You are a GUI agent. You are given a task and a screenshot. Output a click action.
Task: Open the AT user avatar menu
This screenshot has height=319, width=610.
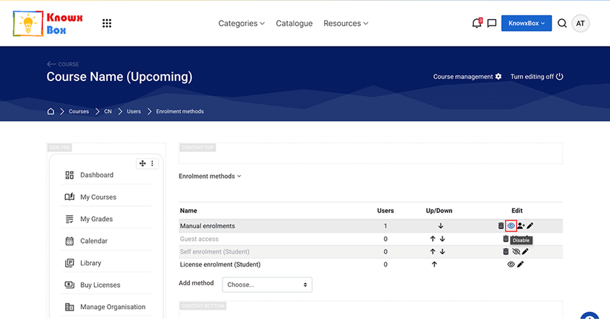pyautogui.click(x=580, y=23)
